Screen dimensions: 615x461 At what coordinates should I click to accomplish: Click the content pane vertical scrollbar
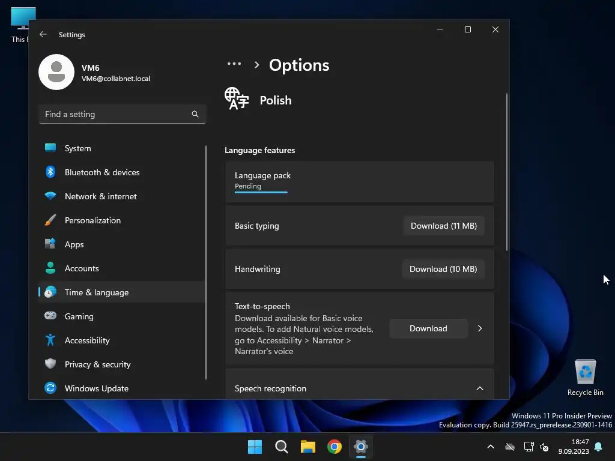(x=506, y=172)
